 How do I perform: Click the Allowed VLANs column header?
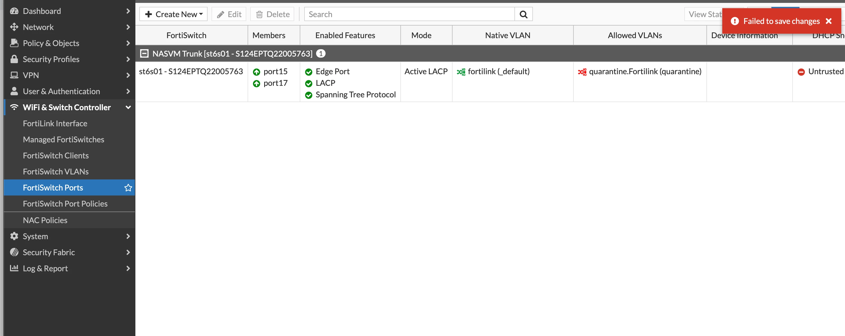(x=640, y=36)
